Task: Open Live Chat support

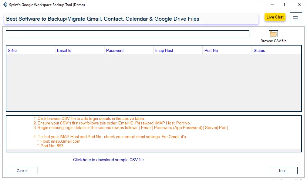Action: [275, 17]
